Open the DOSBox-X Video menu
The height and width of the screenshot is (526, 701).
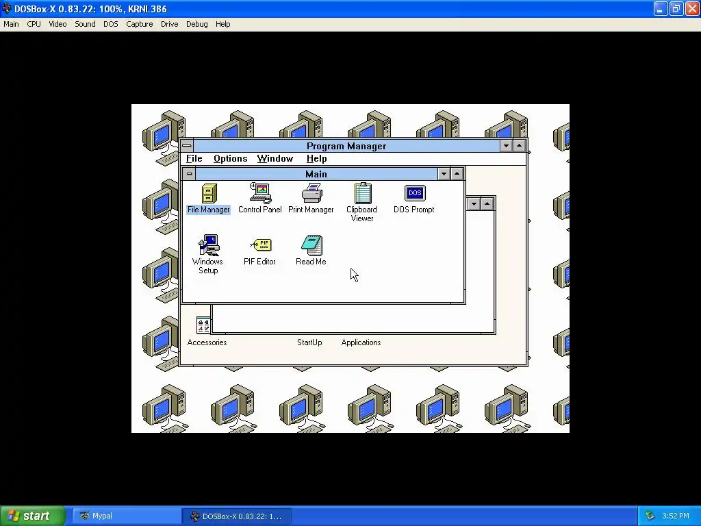[x=58, y=24]
